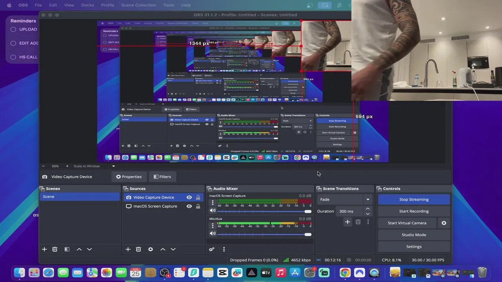Viewport: 502px width, 282px height.
Task: Open the Scene Collection menu
Action: tap(138, 5)
